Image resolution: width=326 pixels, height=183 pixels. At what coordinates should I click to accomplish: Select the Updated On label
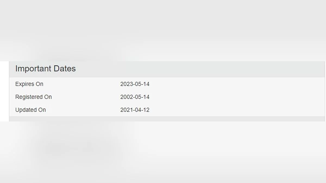tap(30, 110)
